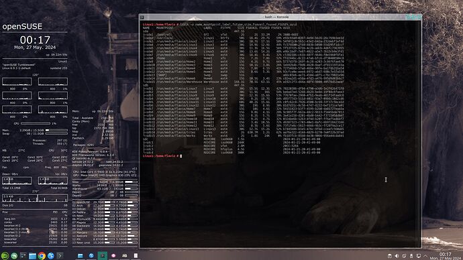Launch the folder file manager from the quick-launch icons
The width and height of the screenshot is (463, 260).
pyautogui.click(x=32, y=255)
